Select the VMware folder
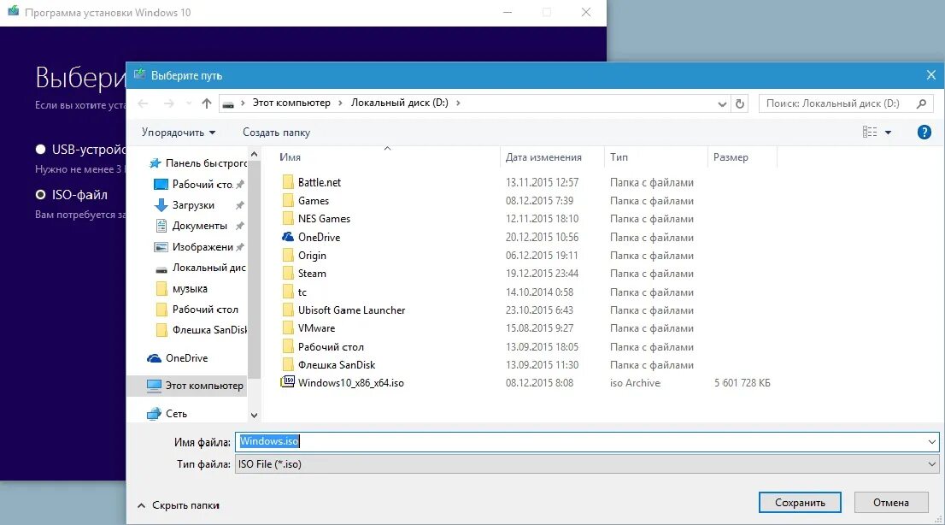Image resolution: width=945 pixels, height=525 pixels. [x=316, y=328]
